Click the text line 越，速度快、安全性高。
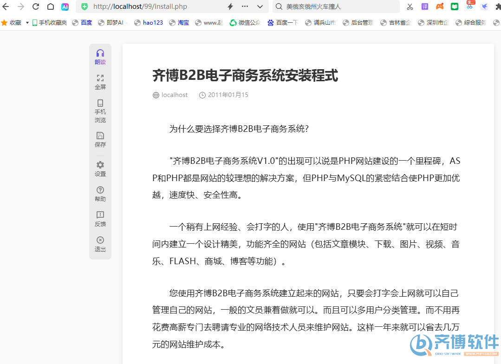 197,195
